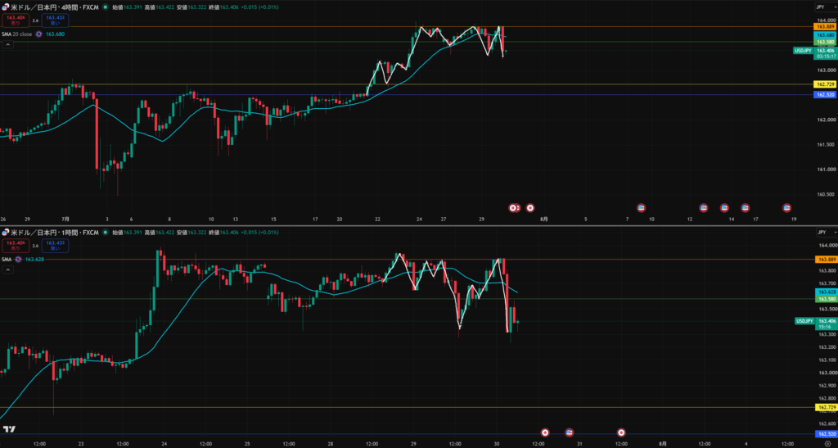Click 始値 163.391 on 4-hour chart header
Viewport: 838px width, 448px height.
point(127,7)
